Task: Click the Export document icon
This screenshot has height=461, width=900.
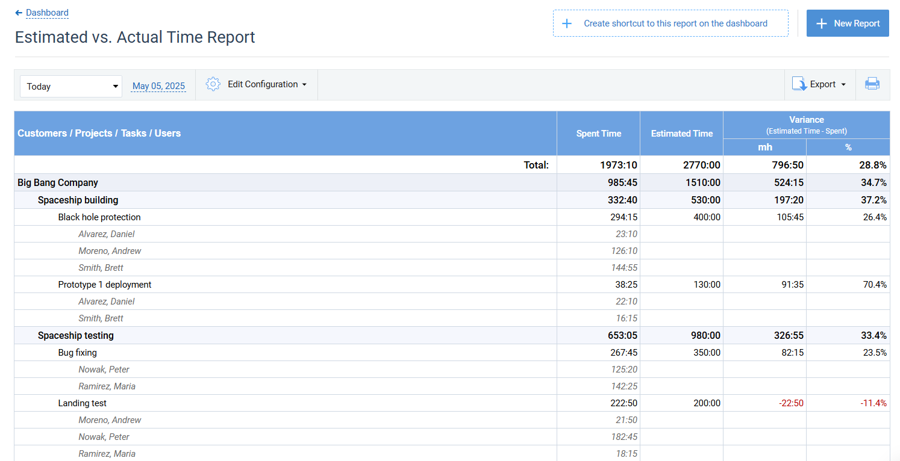Action: click(x=799, y=84)
